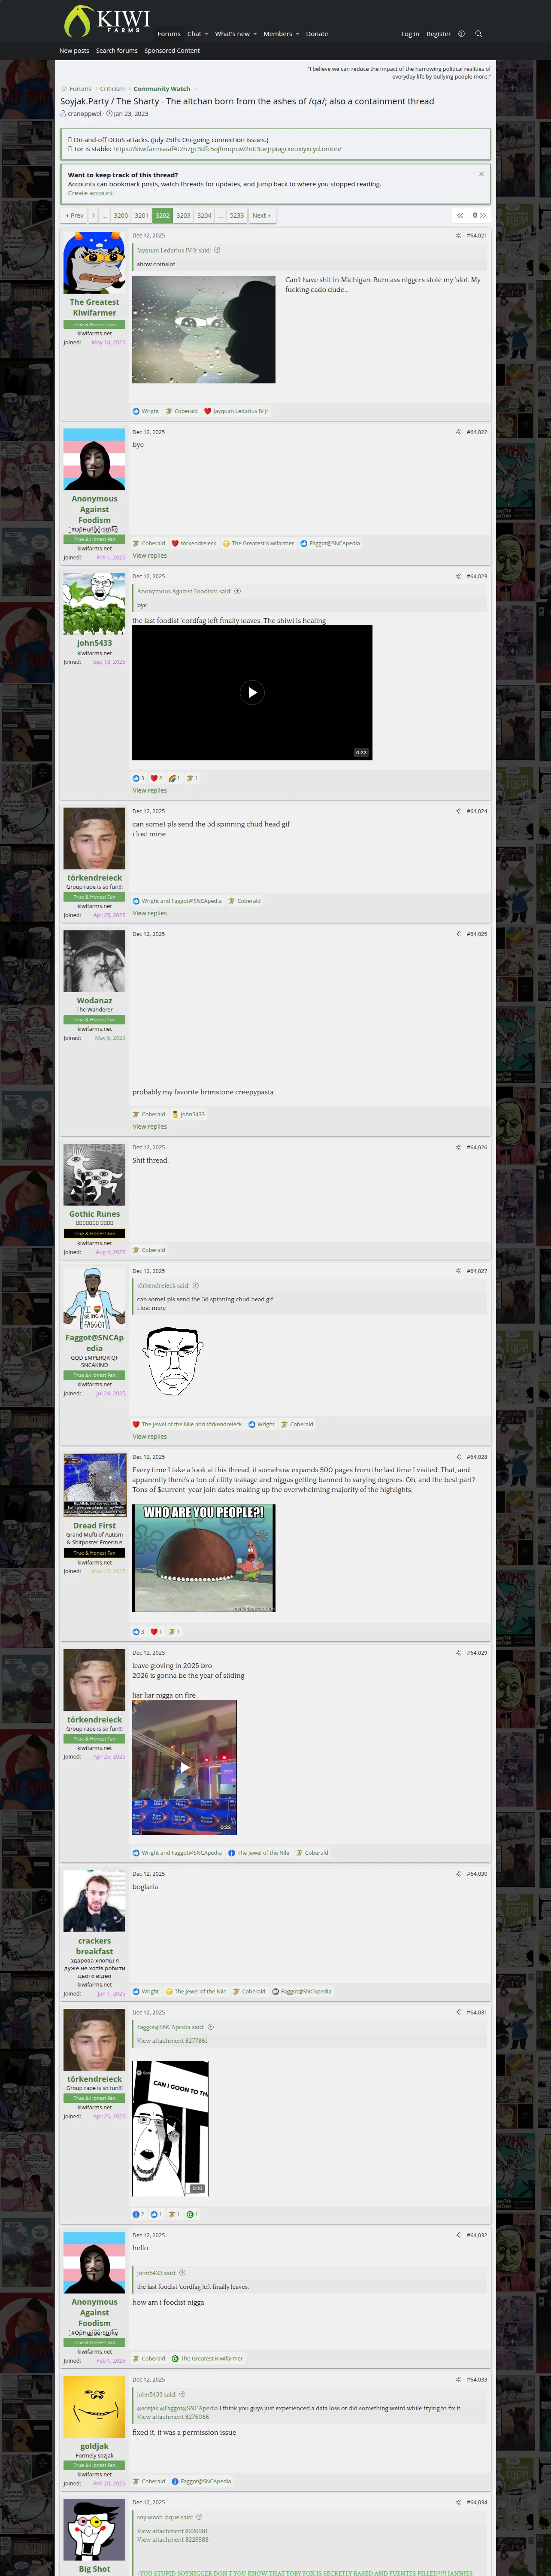Click the 'View attachment 8277861' link
This screenshot has height=2576, width=551.
coord(172,2041)
